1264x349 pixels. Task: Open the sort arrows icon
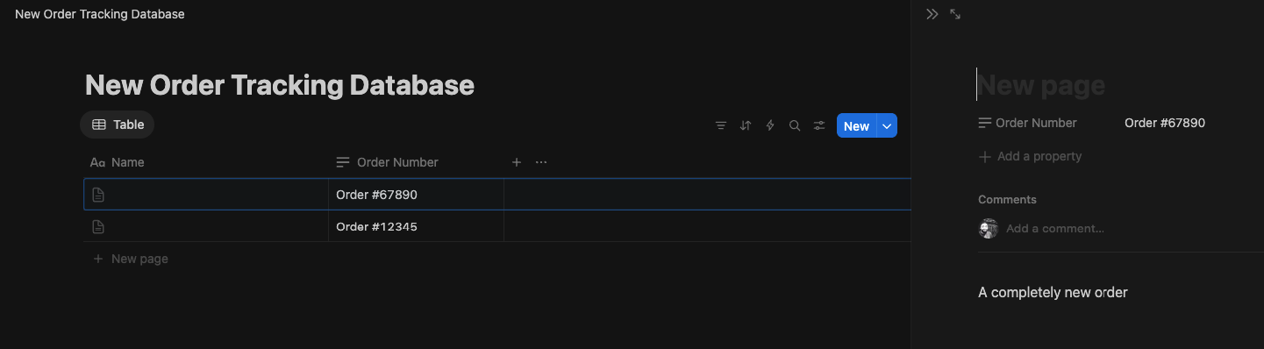pyautogui.click(x=746, y=125)
